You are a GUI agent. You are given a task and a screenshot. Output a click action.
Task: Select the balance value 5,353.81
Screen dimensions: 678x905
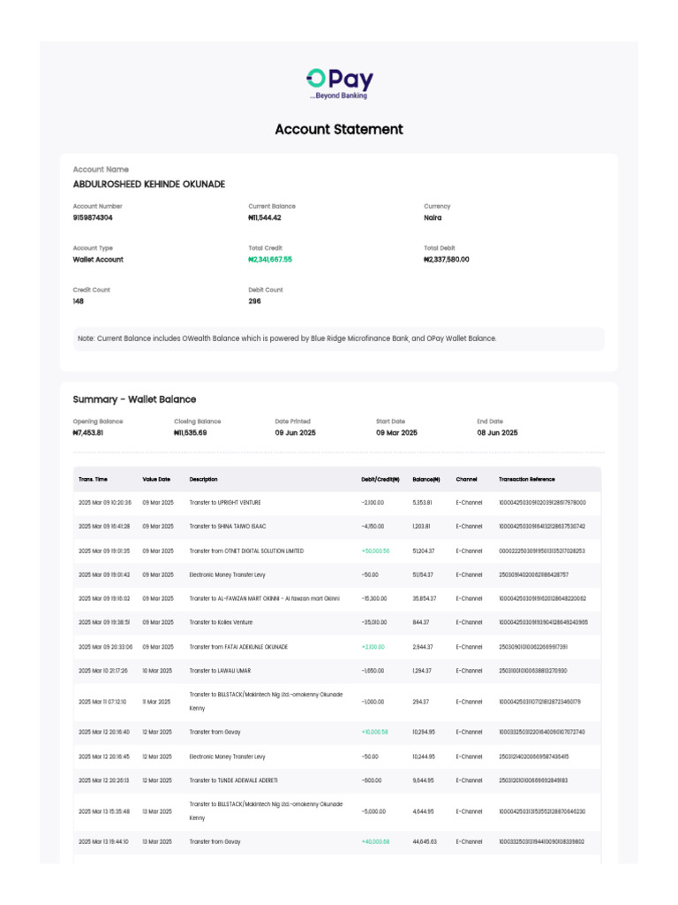pos(421,503)
